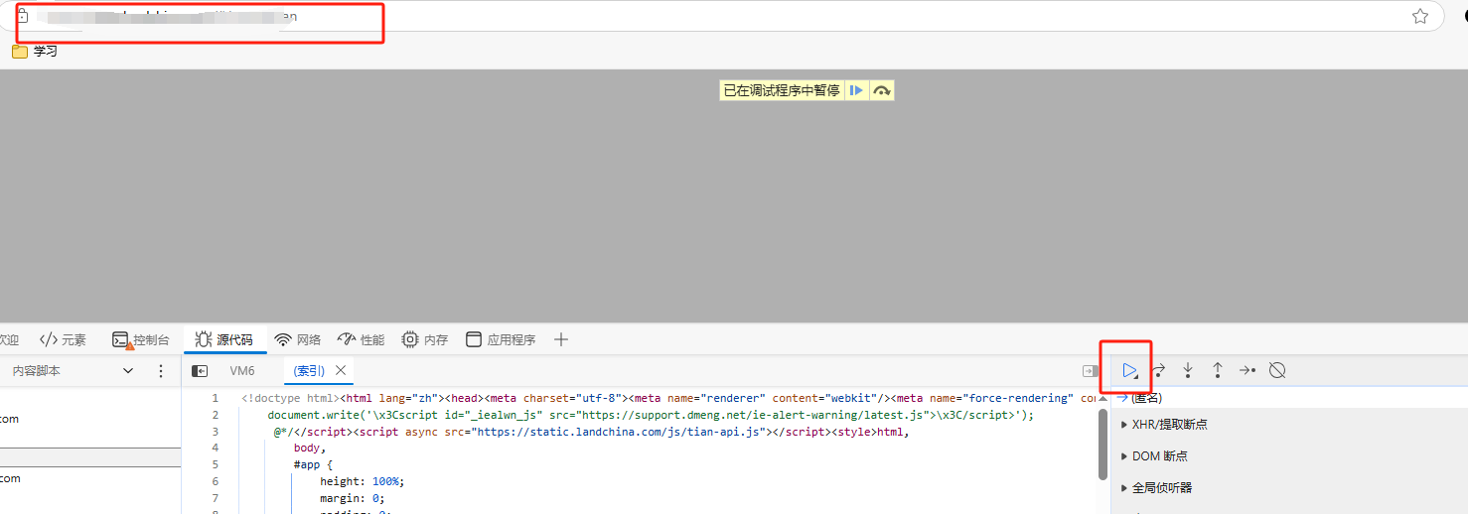Viewport: 1468px width, 514px height.
Task: Open the 应用程序 tab
Action: [501, 339]
